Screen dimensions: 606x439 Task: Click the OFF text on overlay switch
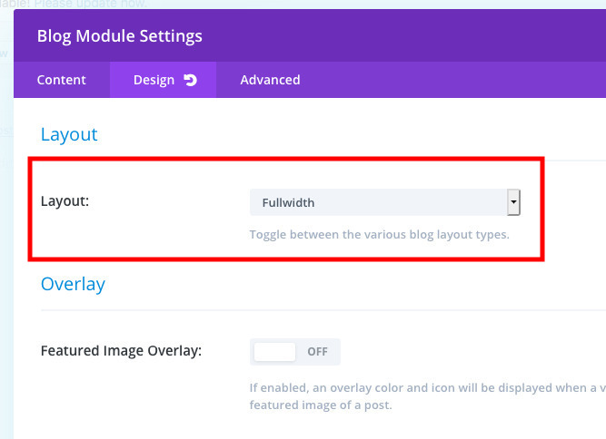[317, 351]
